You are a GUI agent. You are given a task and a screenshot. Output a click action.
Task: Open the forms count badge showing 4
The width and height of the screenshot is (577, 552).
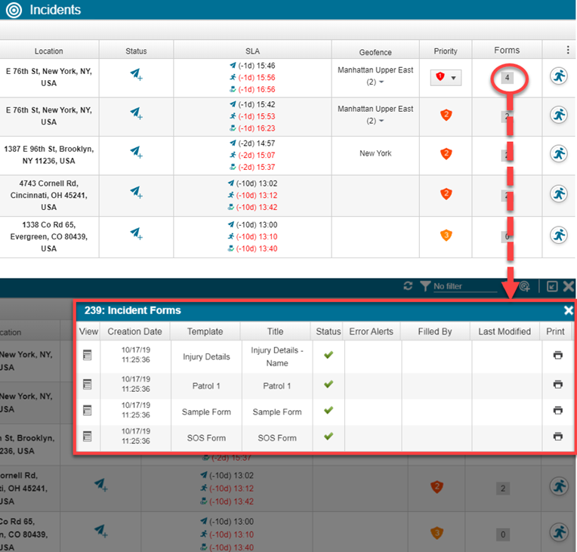pyautogui.click(x=506, y=78)
